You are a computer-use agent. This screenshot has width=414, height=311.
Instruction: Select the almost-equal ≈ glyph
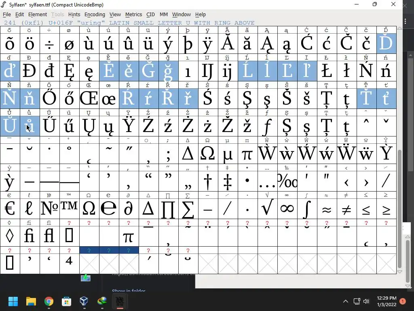click(327, 209)
